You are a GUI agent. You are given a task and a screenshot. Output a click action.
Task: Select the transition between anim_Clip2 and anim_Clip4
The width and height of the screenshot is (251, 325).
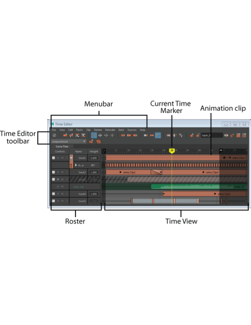[156, 173]
